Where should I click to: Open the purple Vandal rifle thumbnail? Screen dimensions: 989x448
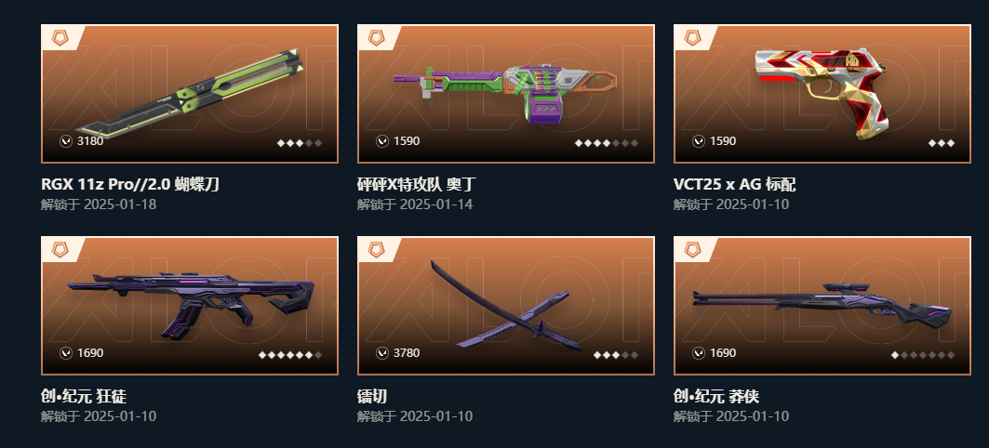(x=190, y=306)
